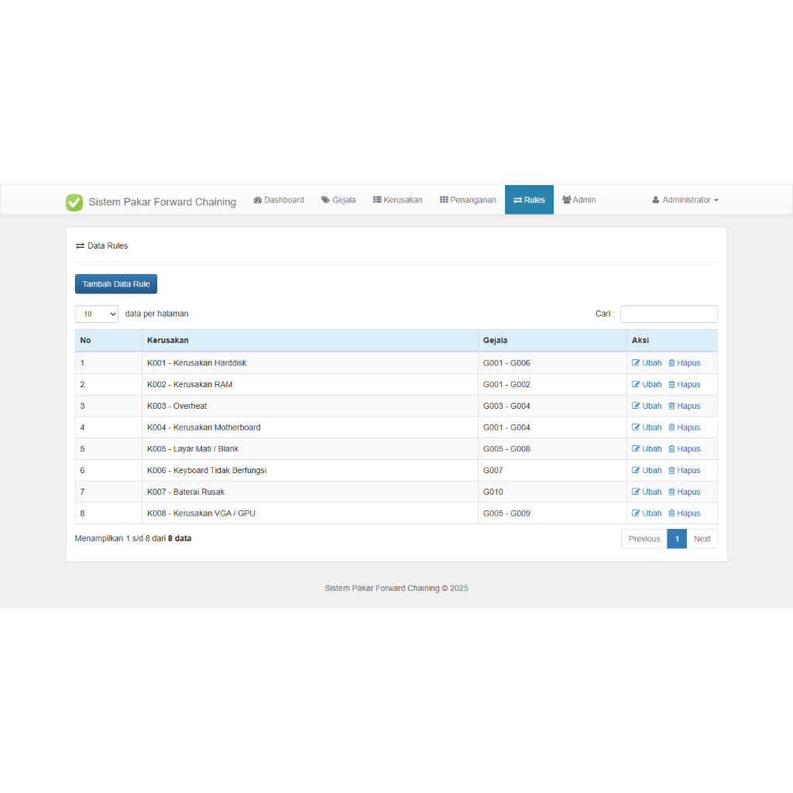Go to Next pagination page
793x793 pixels.
[x=702, y=539]
